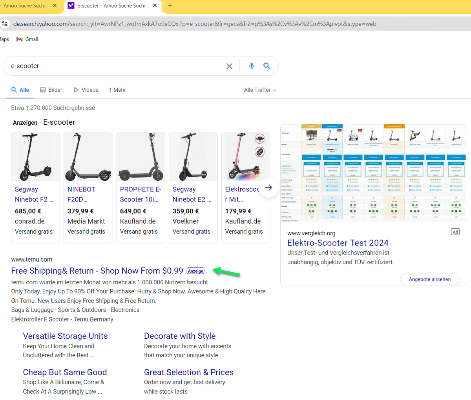Click the 685,00 € price
The height and width of the screenshot is (400, 471).
28,211
